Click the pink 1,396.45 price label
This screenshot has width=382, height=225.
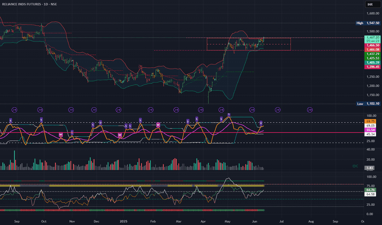click(x=373, y=67)
